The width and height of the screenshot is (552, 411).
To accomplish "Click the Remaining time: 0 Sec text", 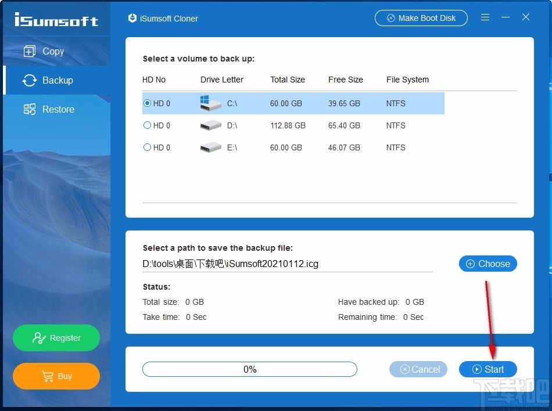I will tap(381, 317).
